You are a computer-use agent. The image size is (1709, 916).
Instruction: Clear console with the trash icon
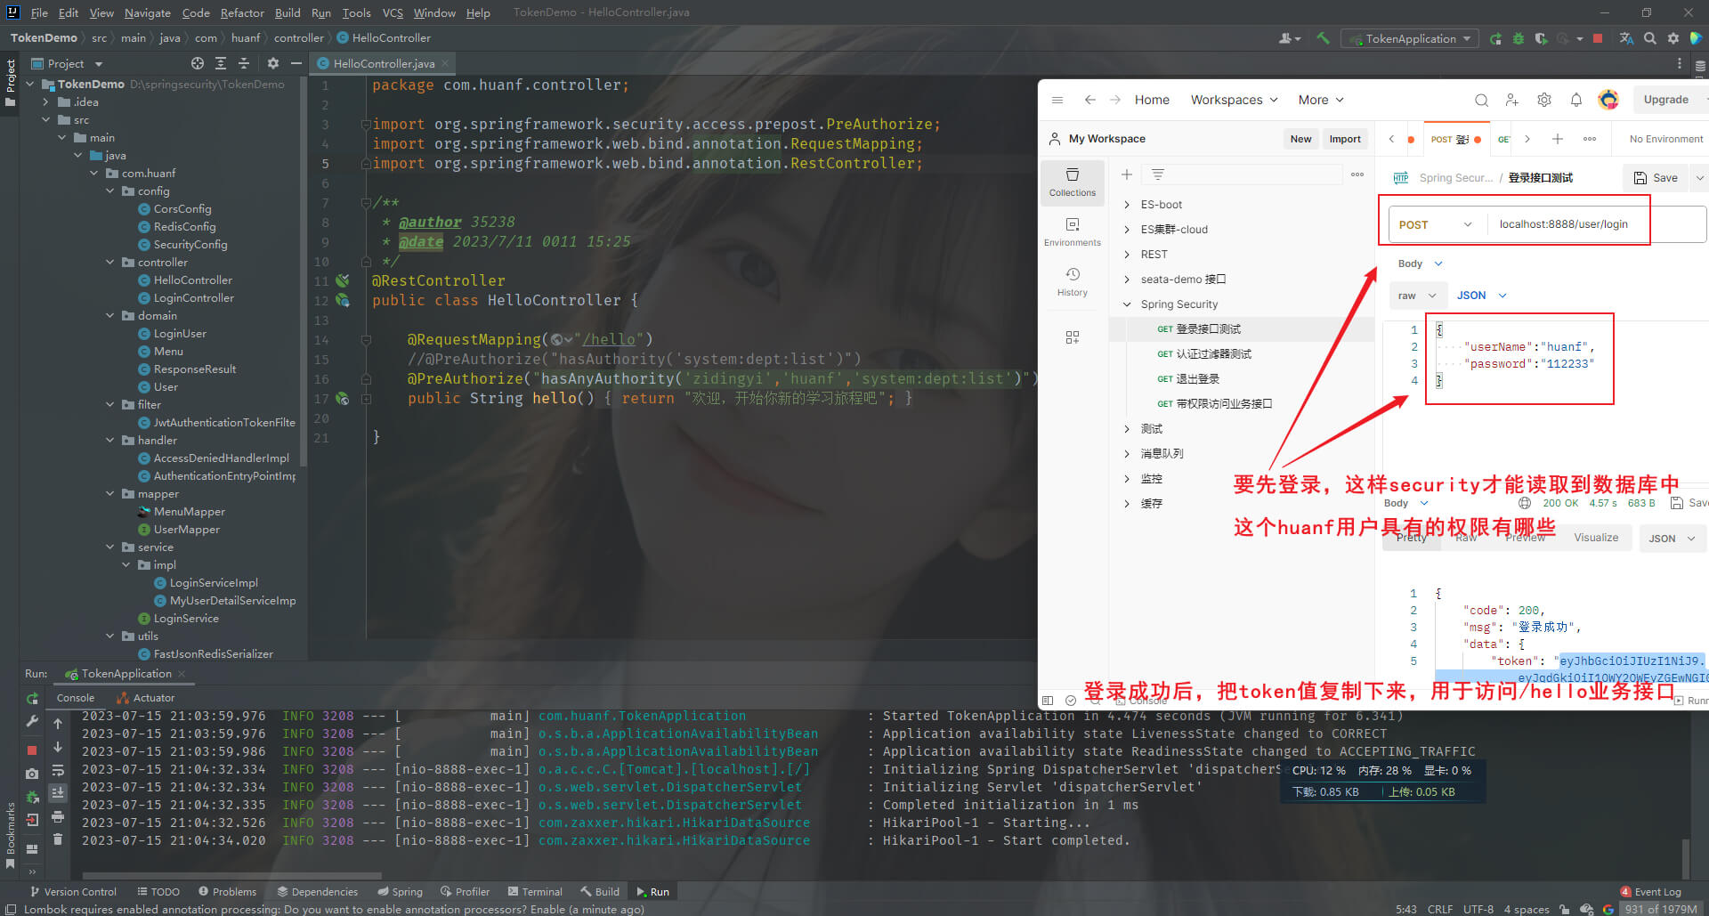[x=58, y=839]
